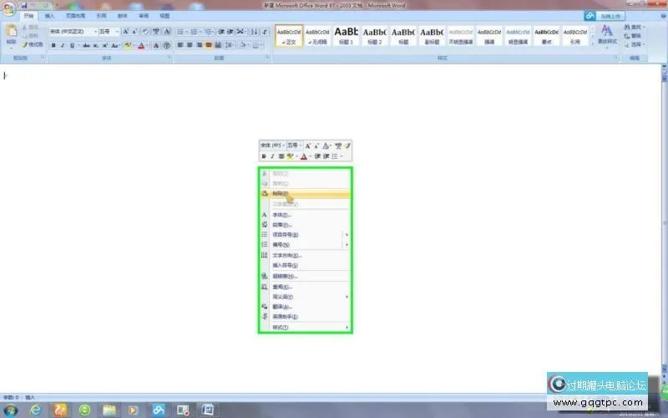Click the Windows Start button

pyautogui.click(x=10, y=410)
